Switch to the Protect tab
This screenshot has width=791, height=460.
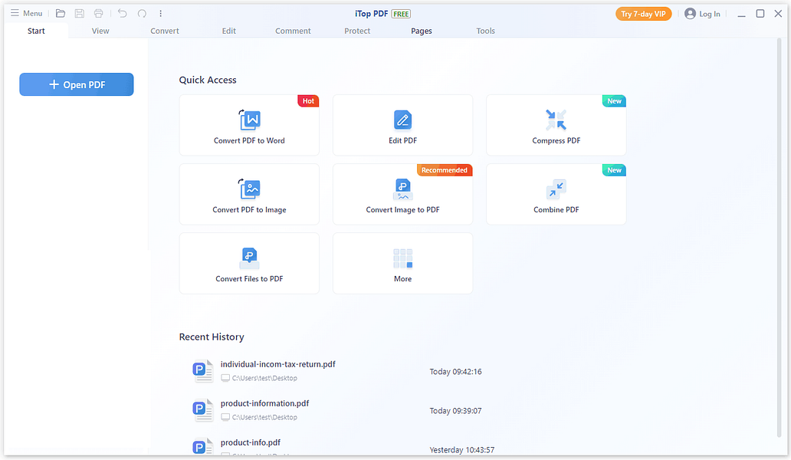pyautogui.click(x=357, y=31)
